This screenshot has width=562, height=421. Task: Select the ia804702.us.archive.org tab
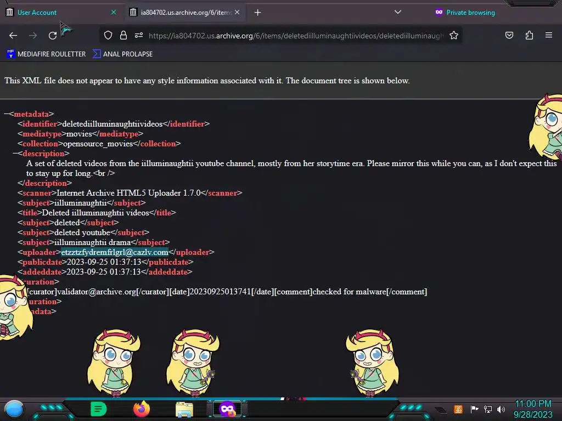(186, 13)
